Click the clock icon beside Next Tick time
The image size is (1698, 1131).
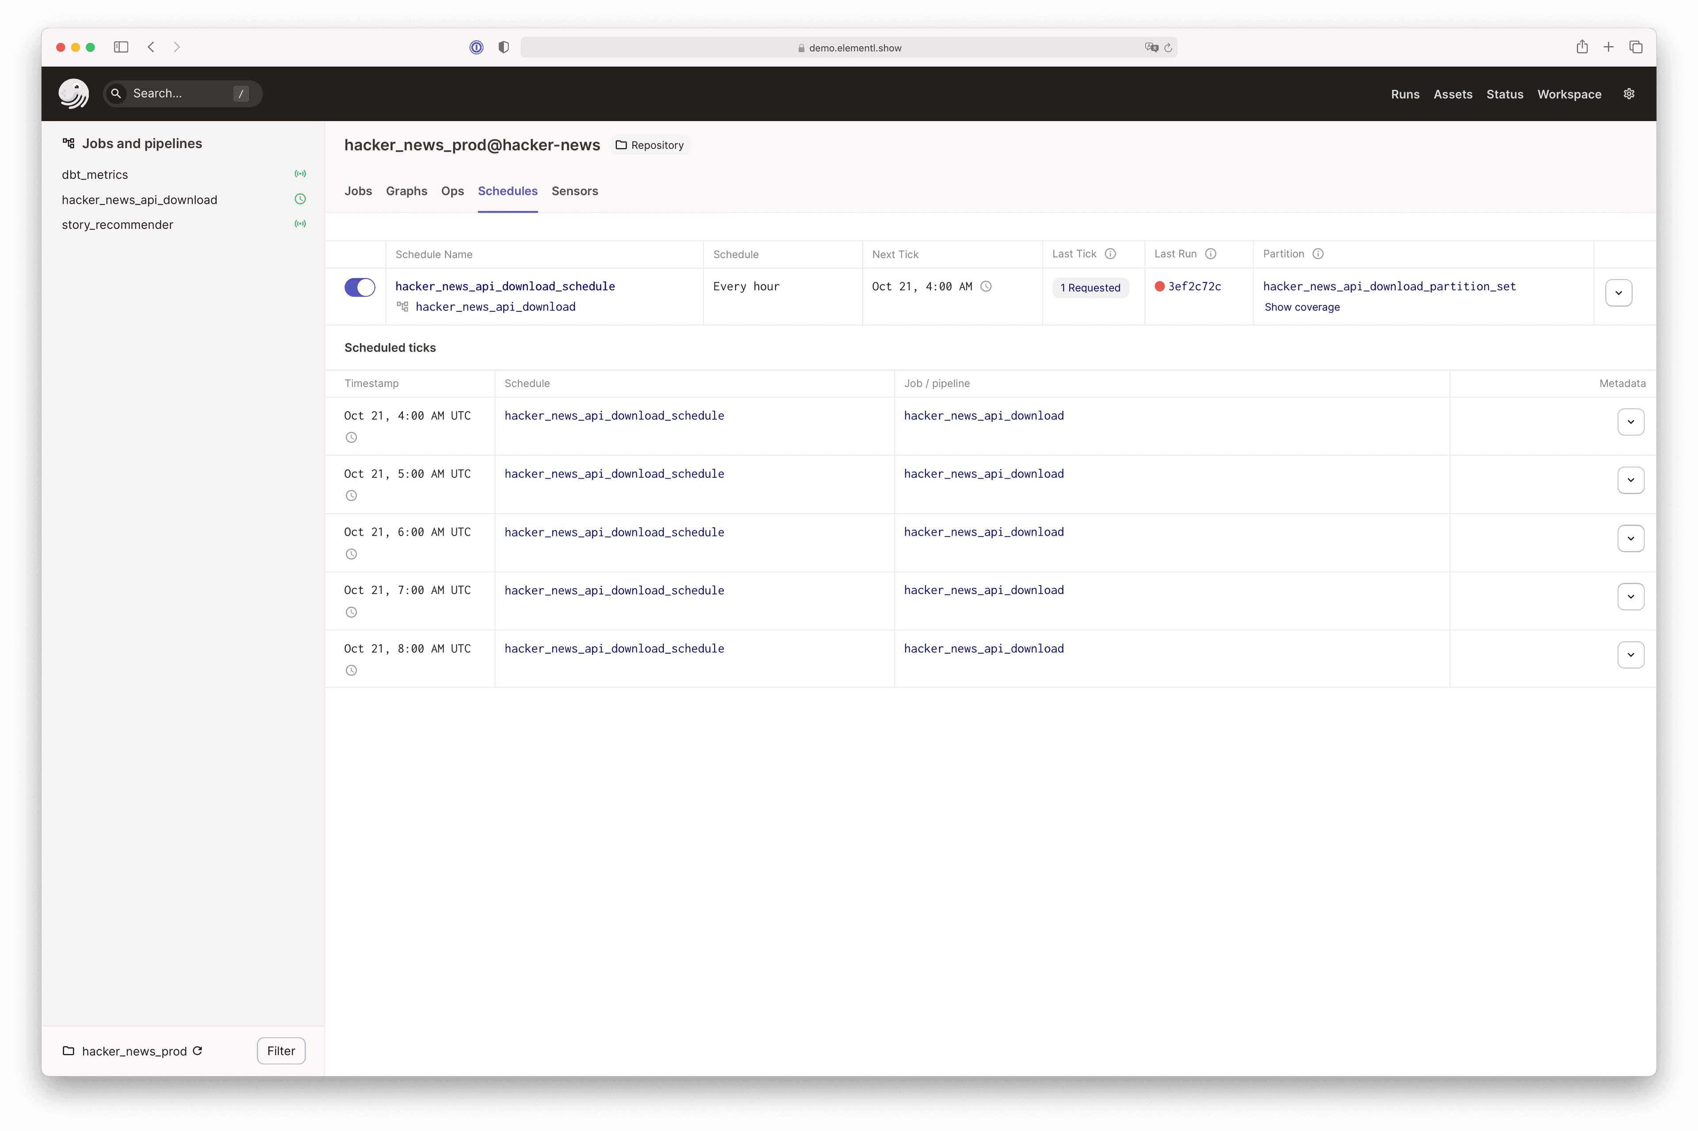pyautogui.click(x=986, y=286)
